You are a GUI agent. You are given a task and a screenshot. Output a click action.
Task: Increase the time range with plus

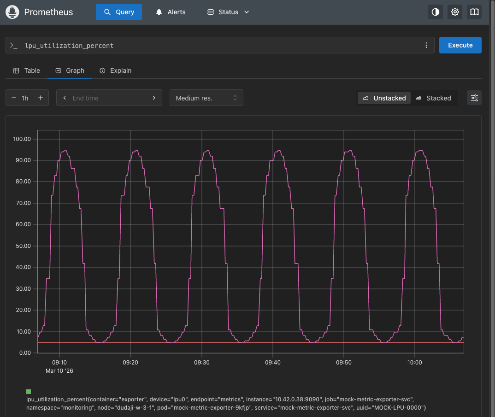click(x=41, y=98)
